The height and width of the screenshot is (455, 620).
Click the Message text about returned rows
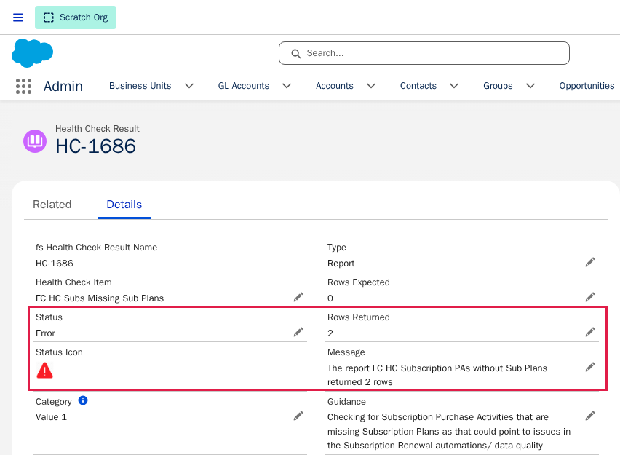click(x=437, y=375)
